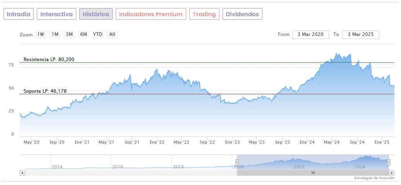Show All historical data
Screen dimensions: 401x185
[112, 34]
